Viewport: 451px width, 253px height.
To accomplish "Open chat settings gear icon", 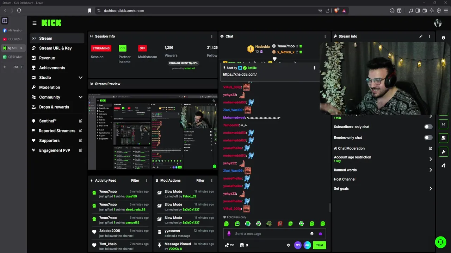I will (288, 245).
